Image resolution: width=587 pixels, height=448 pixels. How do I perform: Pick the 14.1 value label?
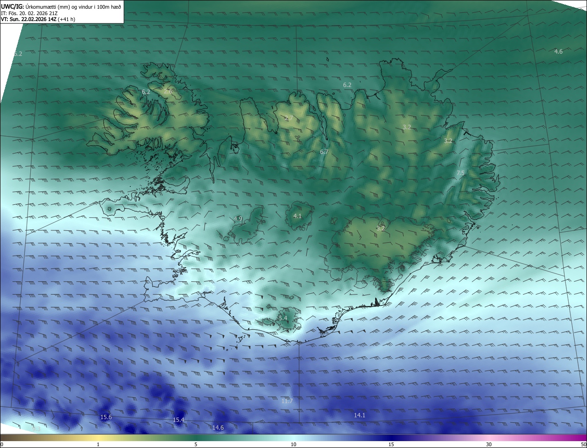360,415
